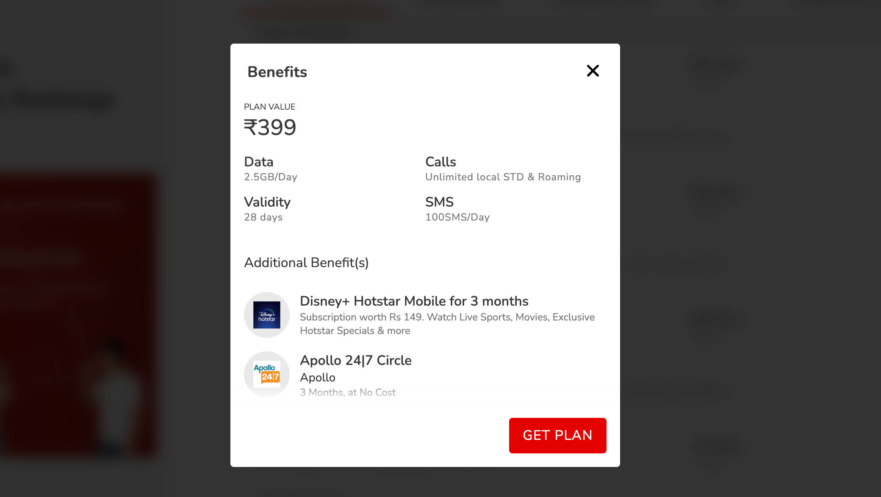The height and width of the screenshot is (497, 881).
Task: Close the Benefits dialog with the X
Action: pos(593,71)
